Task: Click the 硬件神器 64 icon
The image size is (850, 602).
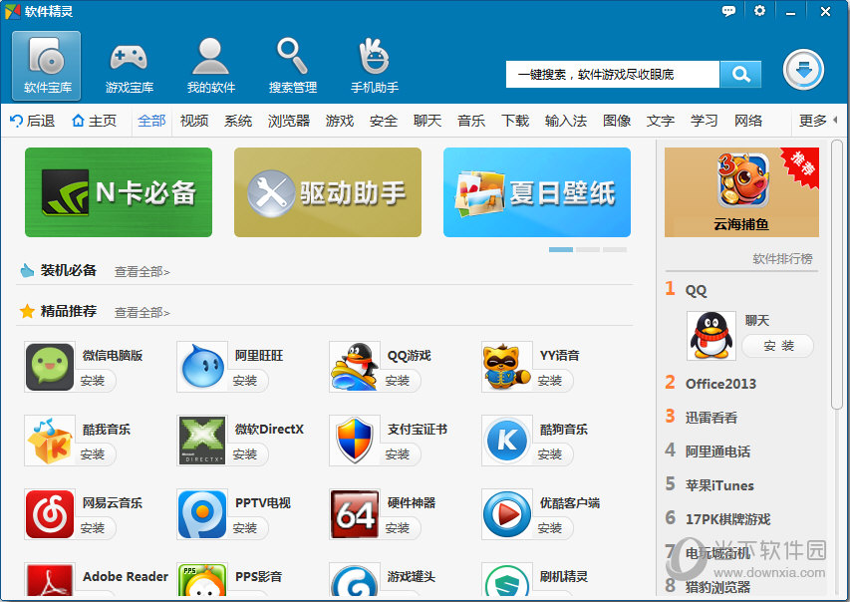Action: pos(355,514)
